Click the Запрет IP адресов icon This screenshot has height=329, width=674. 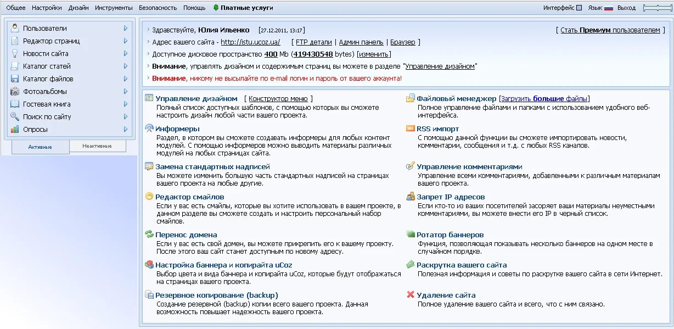pos(410,196)
